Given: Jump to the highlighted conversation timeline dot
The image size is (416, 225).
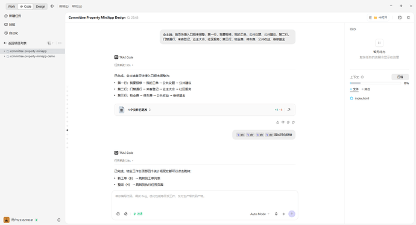Looking at the screenshot, I should tap(68, 130).
